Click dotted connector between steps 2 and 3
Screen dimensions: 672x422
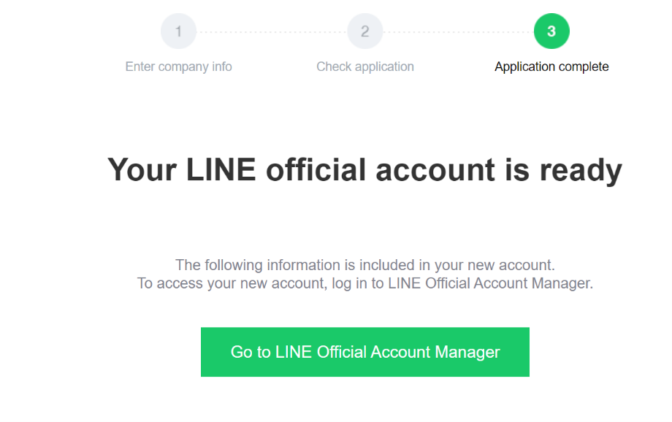point(458,32)
